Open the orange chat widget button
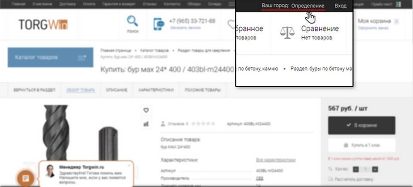The height and width of the screenshot is (187, 413). (25, 178)
